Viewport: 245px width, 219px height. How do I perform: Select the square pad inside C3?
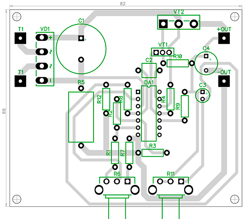tap(202, 92)
